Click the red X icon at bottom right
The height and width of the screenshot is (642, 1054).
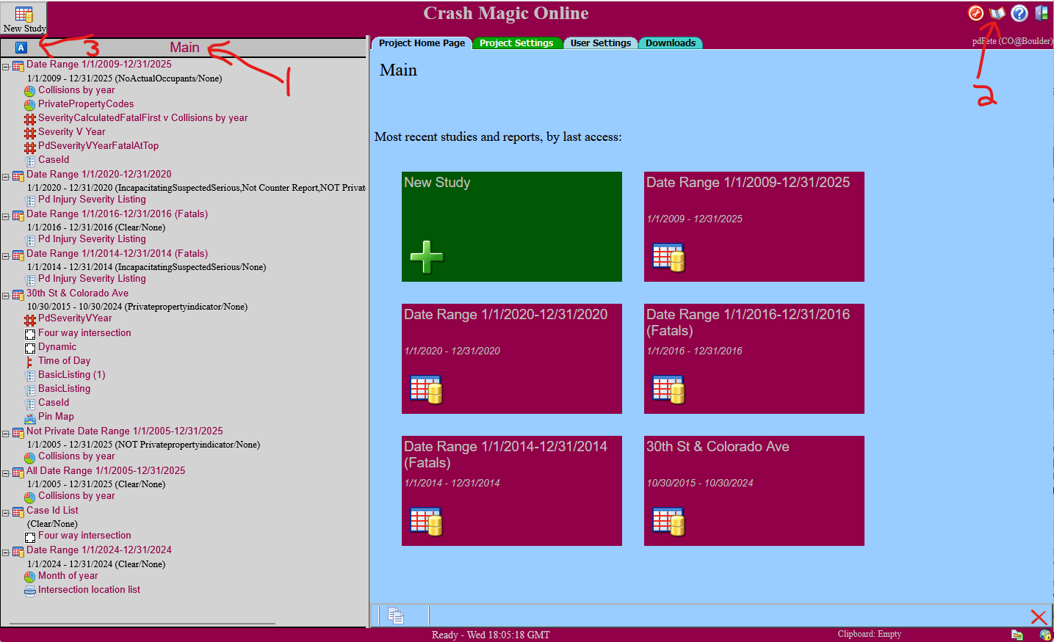[1038, 617]
